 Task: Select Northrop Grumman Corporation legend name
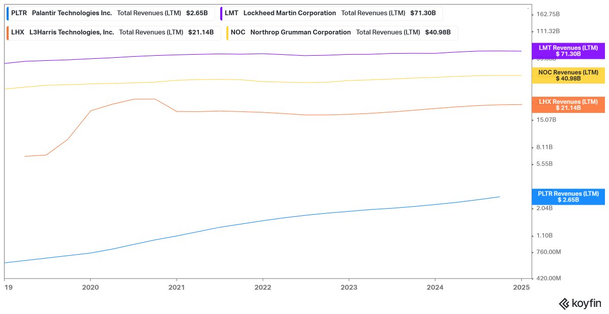(x=301, y=32)
